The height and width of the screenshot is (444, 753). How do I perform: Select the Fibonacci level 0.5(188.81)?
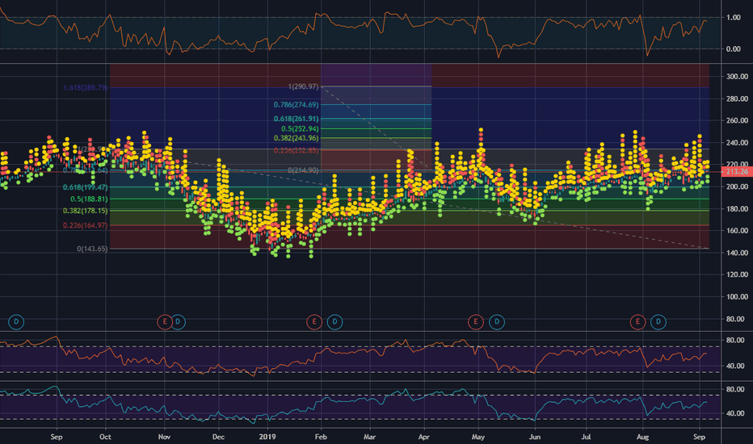89,199
